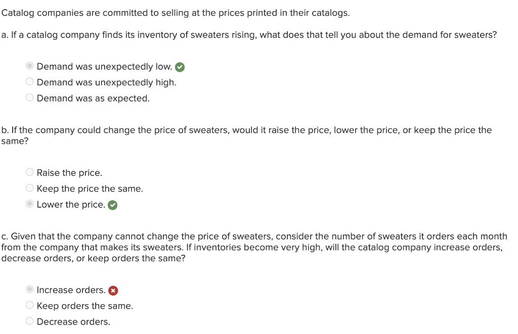Viewport: 518px width, 334px height.
Task: Click the red X icon beside 'Increase orders'
Action: [x=114, y=291]
